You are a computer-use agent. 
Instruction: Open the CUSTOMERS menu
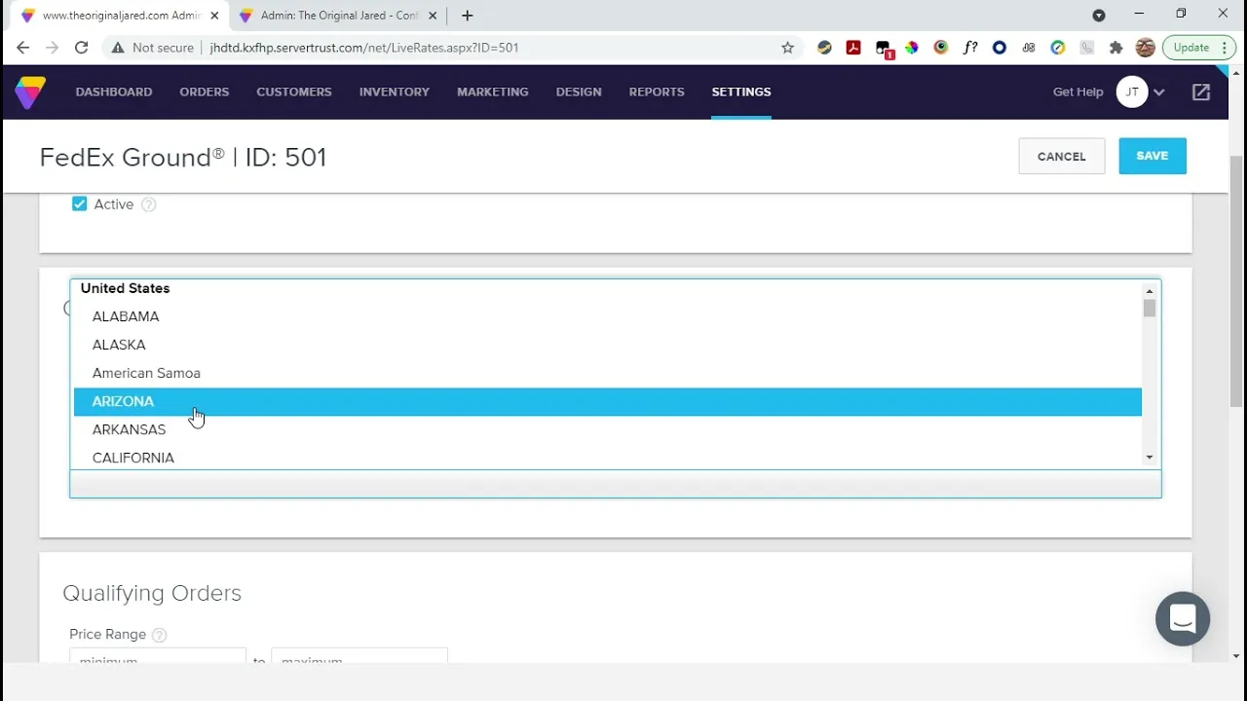coord(294,92)
